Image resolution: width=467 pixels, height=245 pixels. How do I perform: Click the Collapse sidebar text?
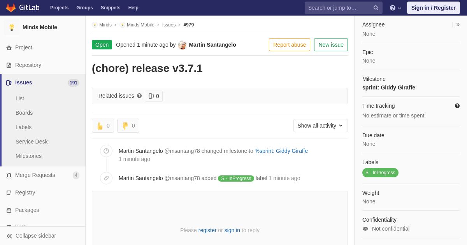click(x=36, y=236)
